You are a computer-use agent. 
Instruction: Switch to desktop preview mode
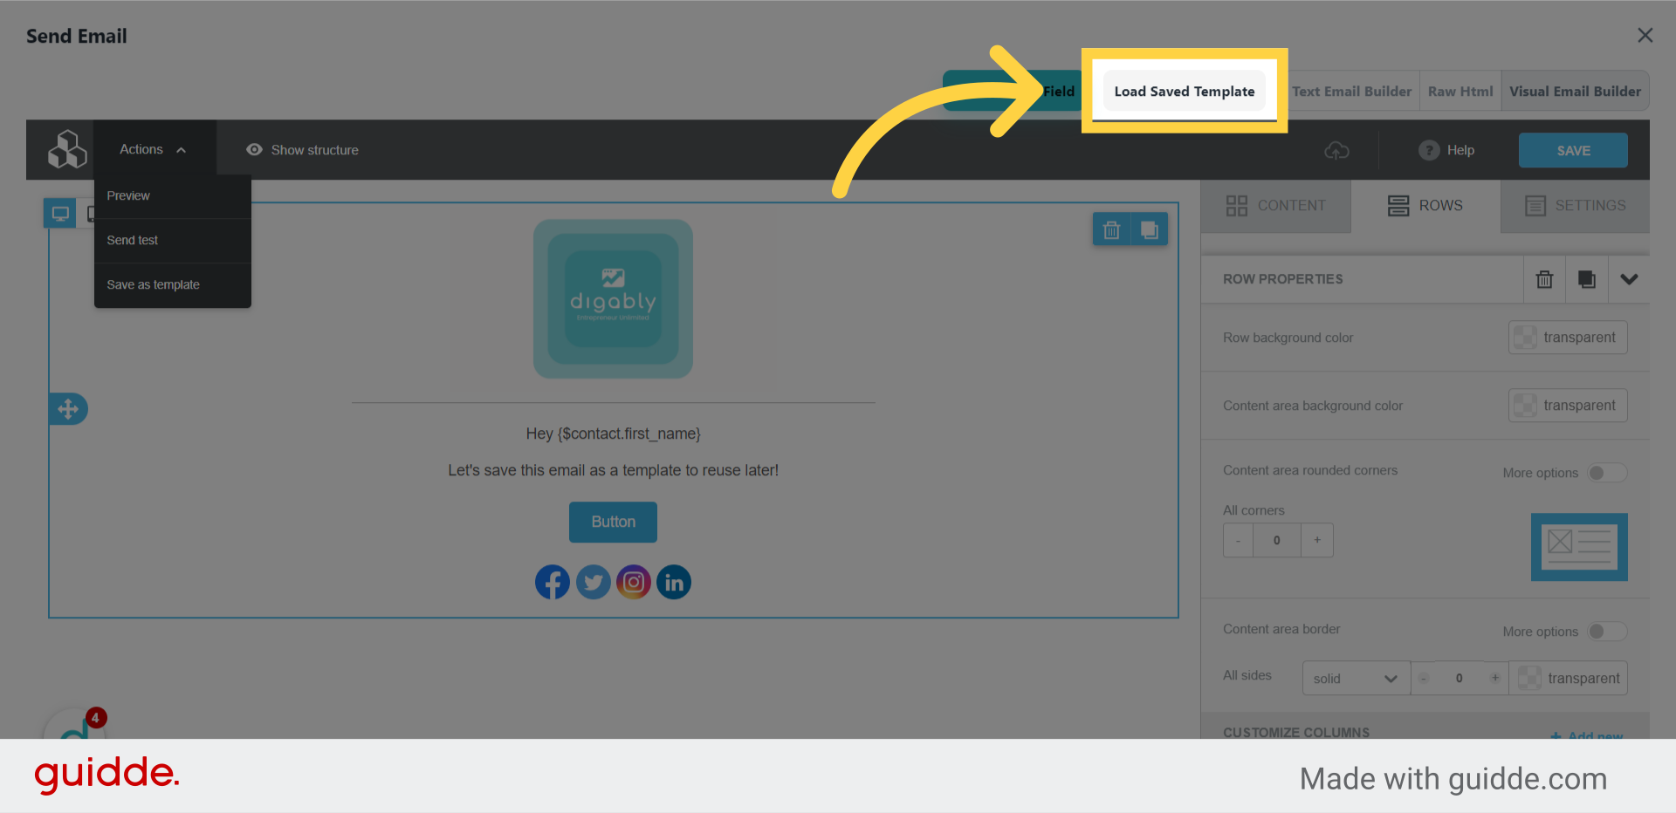point(60,213)
